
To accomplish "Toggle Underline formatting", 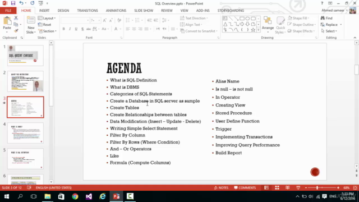I will pyautogui.click(x=76, y=29).
